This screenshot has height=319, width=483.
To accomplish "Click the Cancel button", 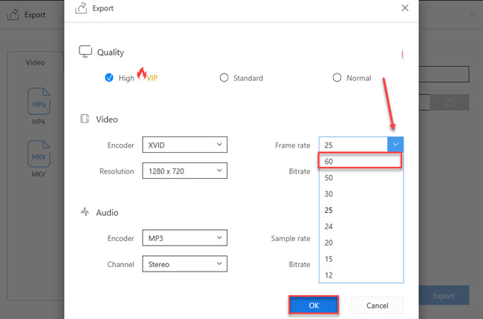I will coord(377,305).
